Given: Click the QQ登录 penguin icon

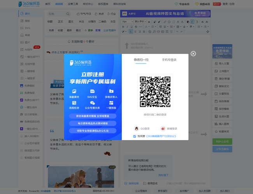Looking at the screenshot, I should (136, 128).
